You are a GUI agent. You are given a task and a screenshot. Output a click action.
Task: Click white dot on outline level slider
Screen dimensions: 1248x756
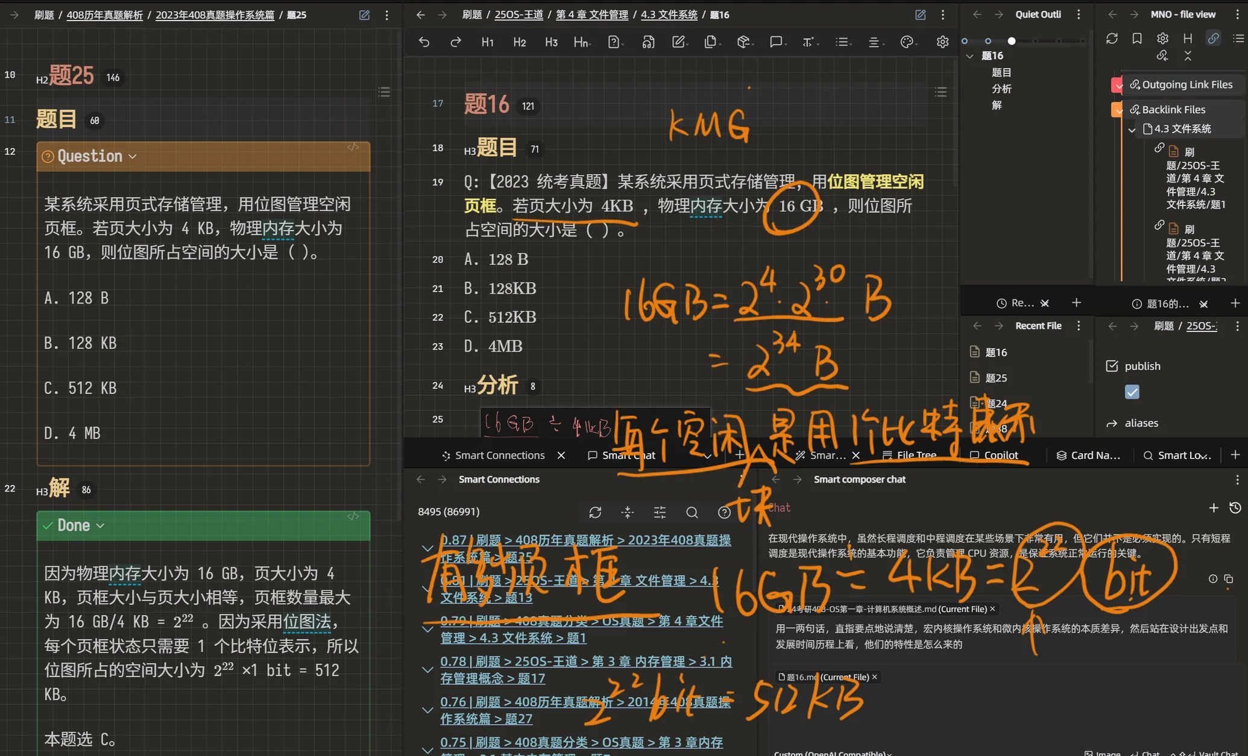(x=1012, y=41)
